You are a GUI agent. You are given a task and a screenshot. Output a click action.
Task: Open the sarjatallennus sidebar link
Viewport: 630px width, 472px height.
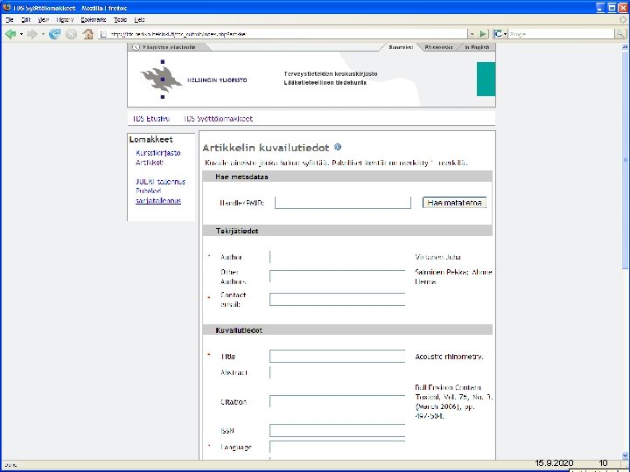(158, 201)
